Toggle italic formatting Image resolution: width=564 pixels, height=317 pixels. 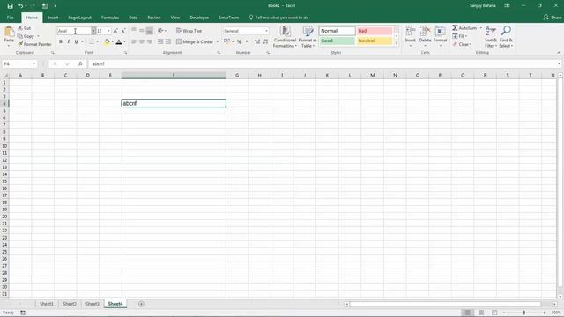coord(69,41)
